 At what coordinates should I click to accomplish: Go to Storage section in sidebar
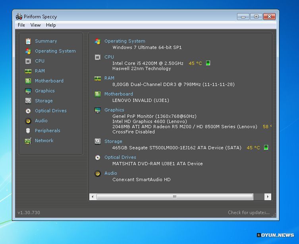click(x=44, y=101)
